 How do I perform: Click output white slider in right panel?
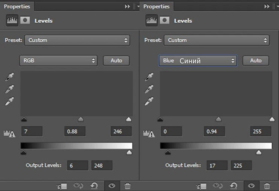coord(259,152)
